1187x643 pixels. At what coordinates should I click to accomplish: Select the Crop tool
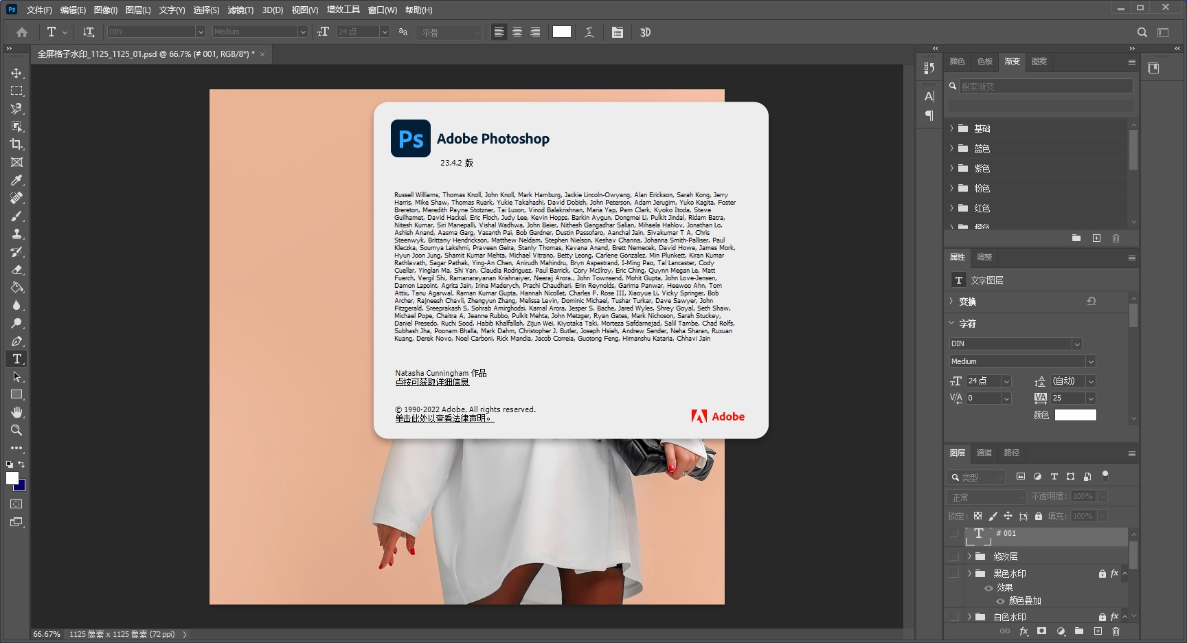(x=16, y=144)
